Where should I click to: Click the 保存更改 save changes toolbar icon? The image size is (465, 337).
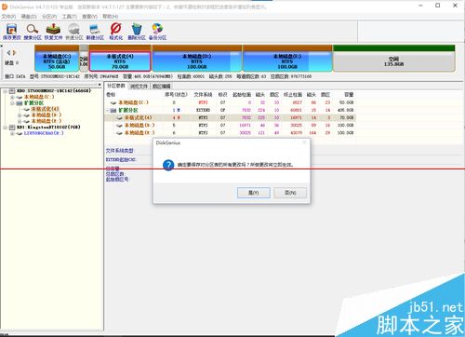click(12, 32)
